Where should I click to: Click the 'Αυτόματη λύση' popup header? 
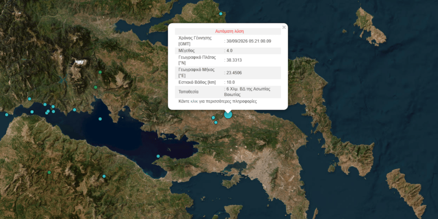229,31
